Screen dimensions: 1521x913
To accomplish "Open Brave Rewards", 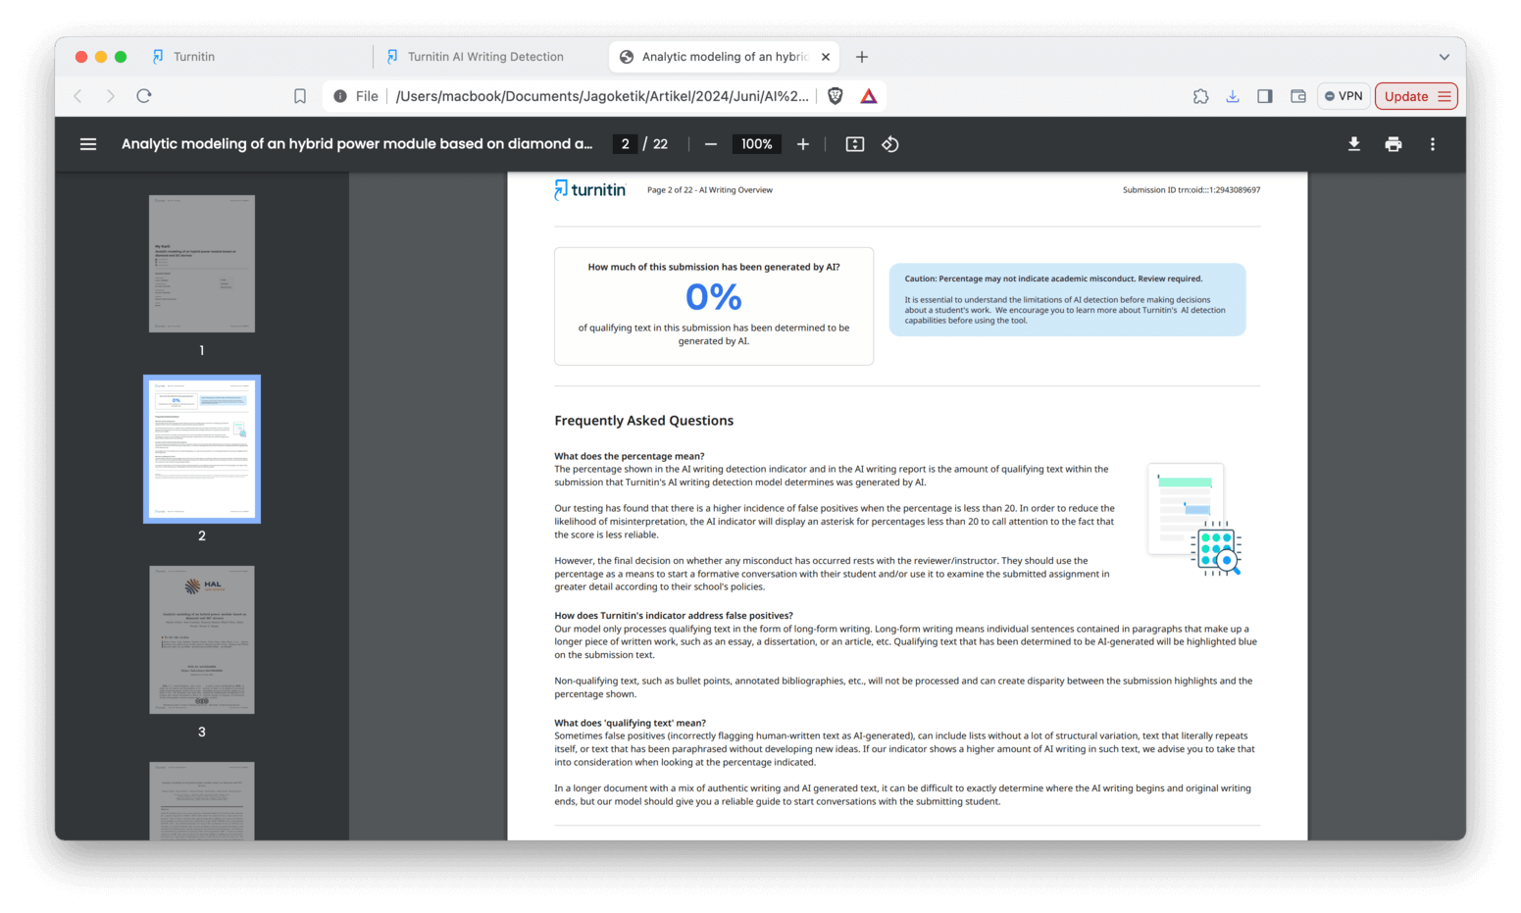I will coord(867,95).
